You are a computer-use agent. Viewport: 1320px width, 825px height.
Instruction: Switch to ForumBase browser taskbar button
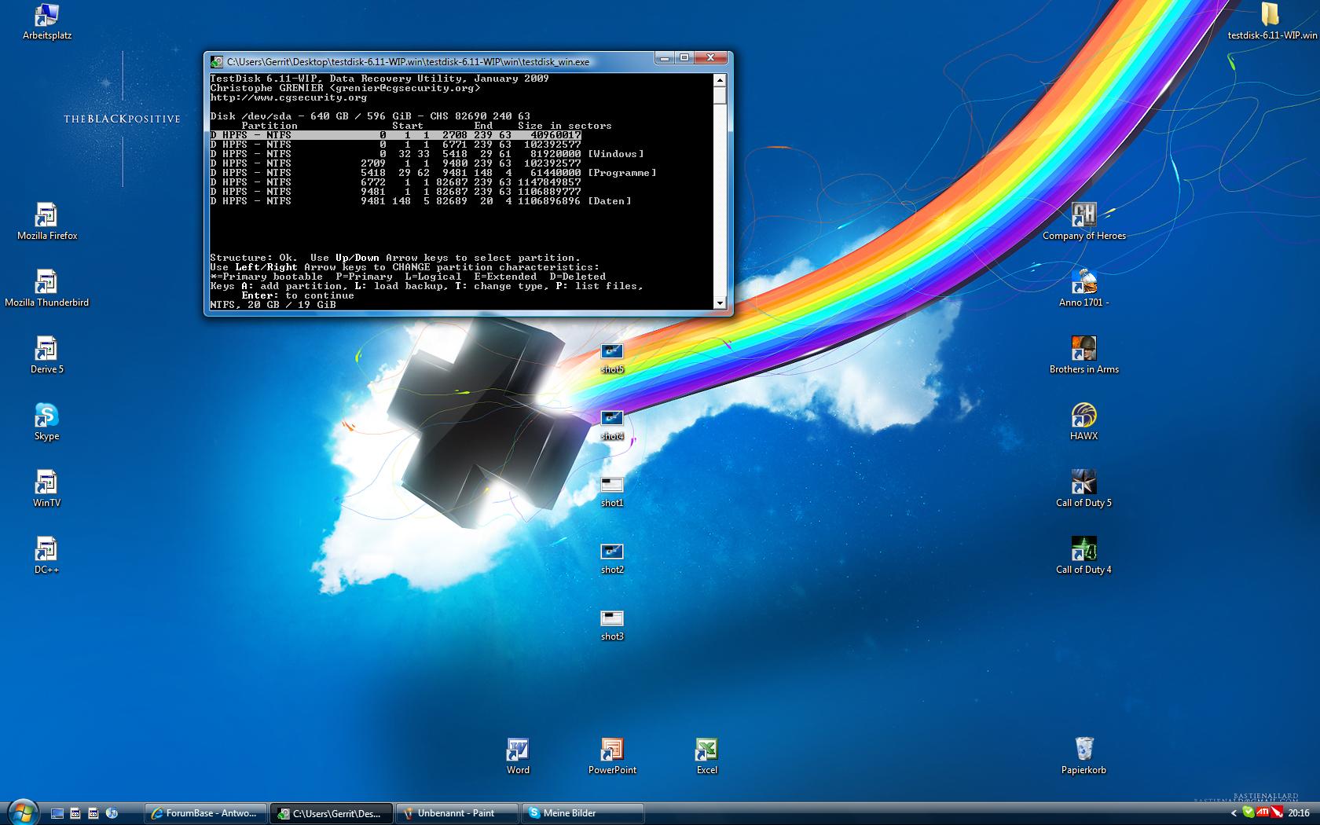[x=206, y=813]
